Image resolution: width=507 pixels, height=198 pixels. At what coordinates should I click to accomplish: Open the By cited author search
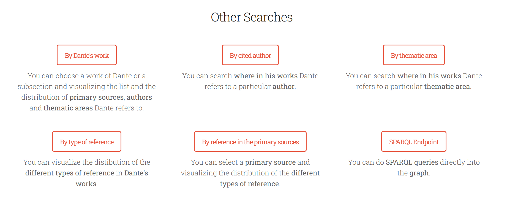tap(250, 55)
